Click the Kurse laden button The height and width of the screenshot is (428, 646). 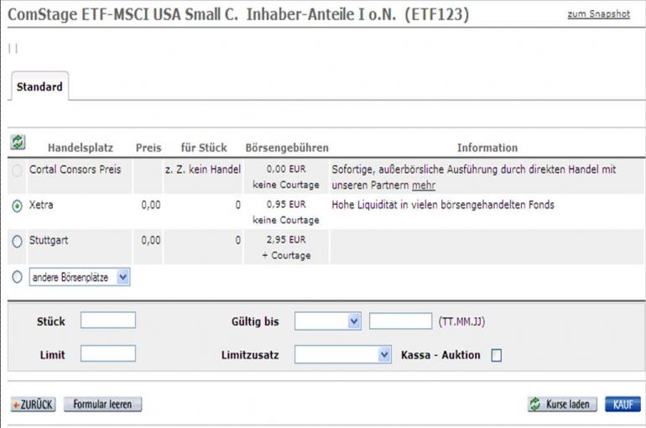pyautogui.click(x=562, y=405)
